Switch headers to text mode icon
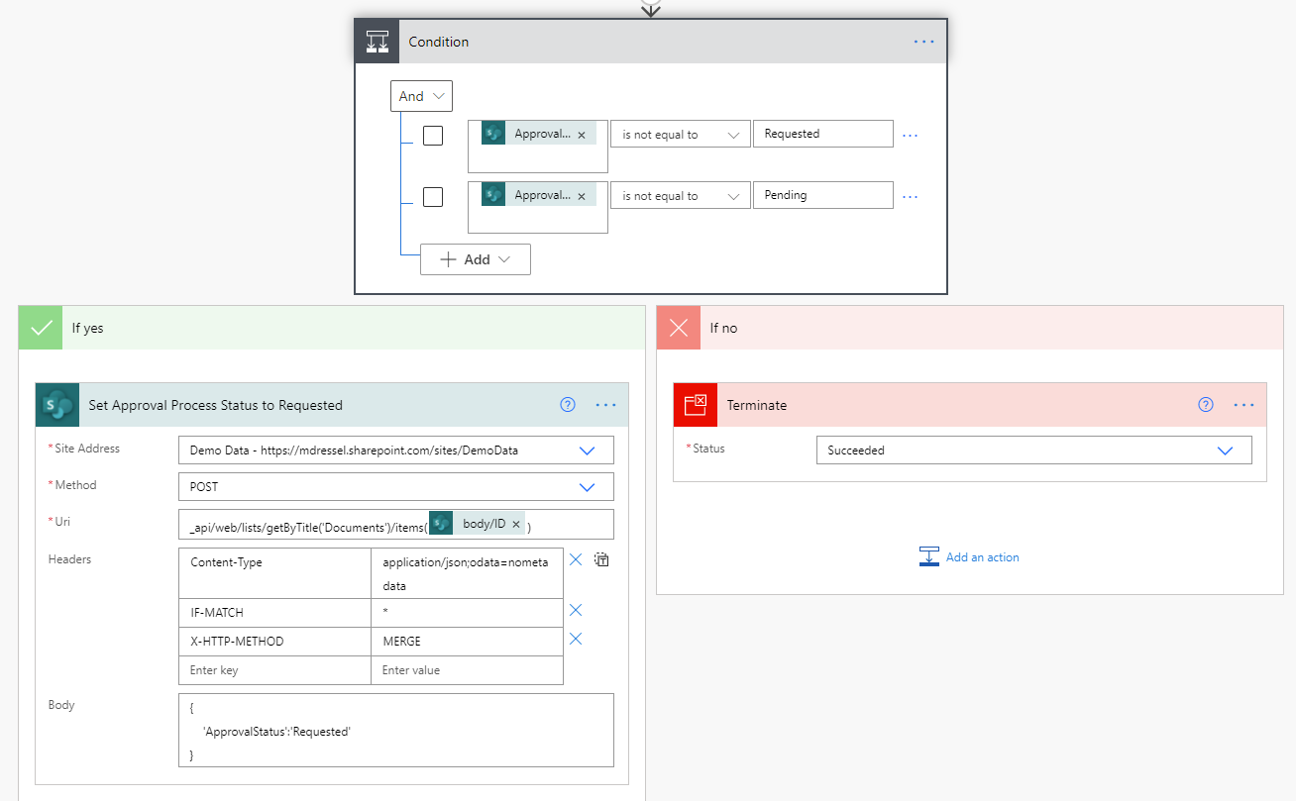Image resolution: width=1296 pixels, height=801 pixels. point(601,560)
